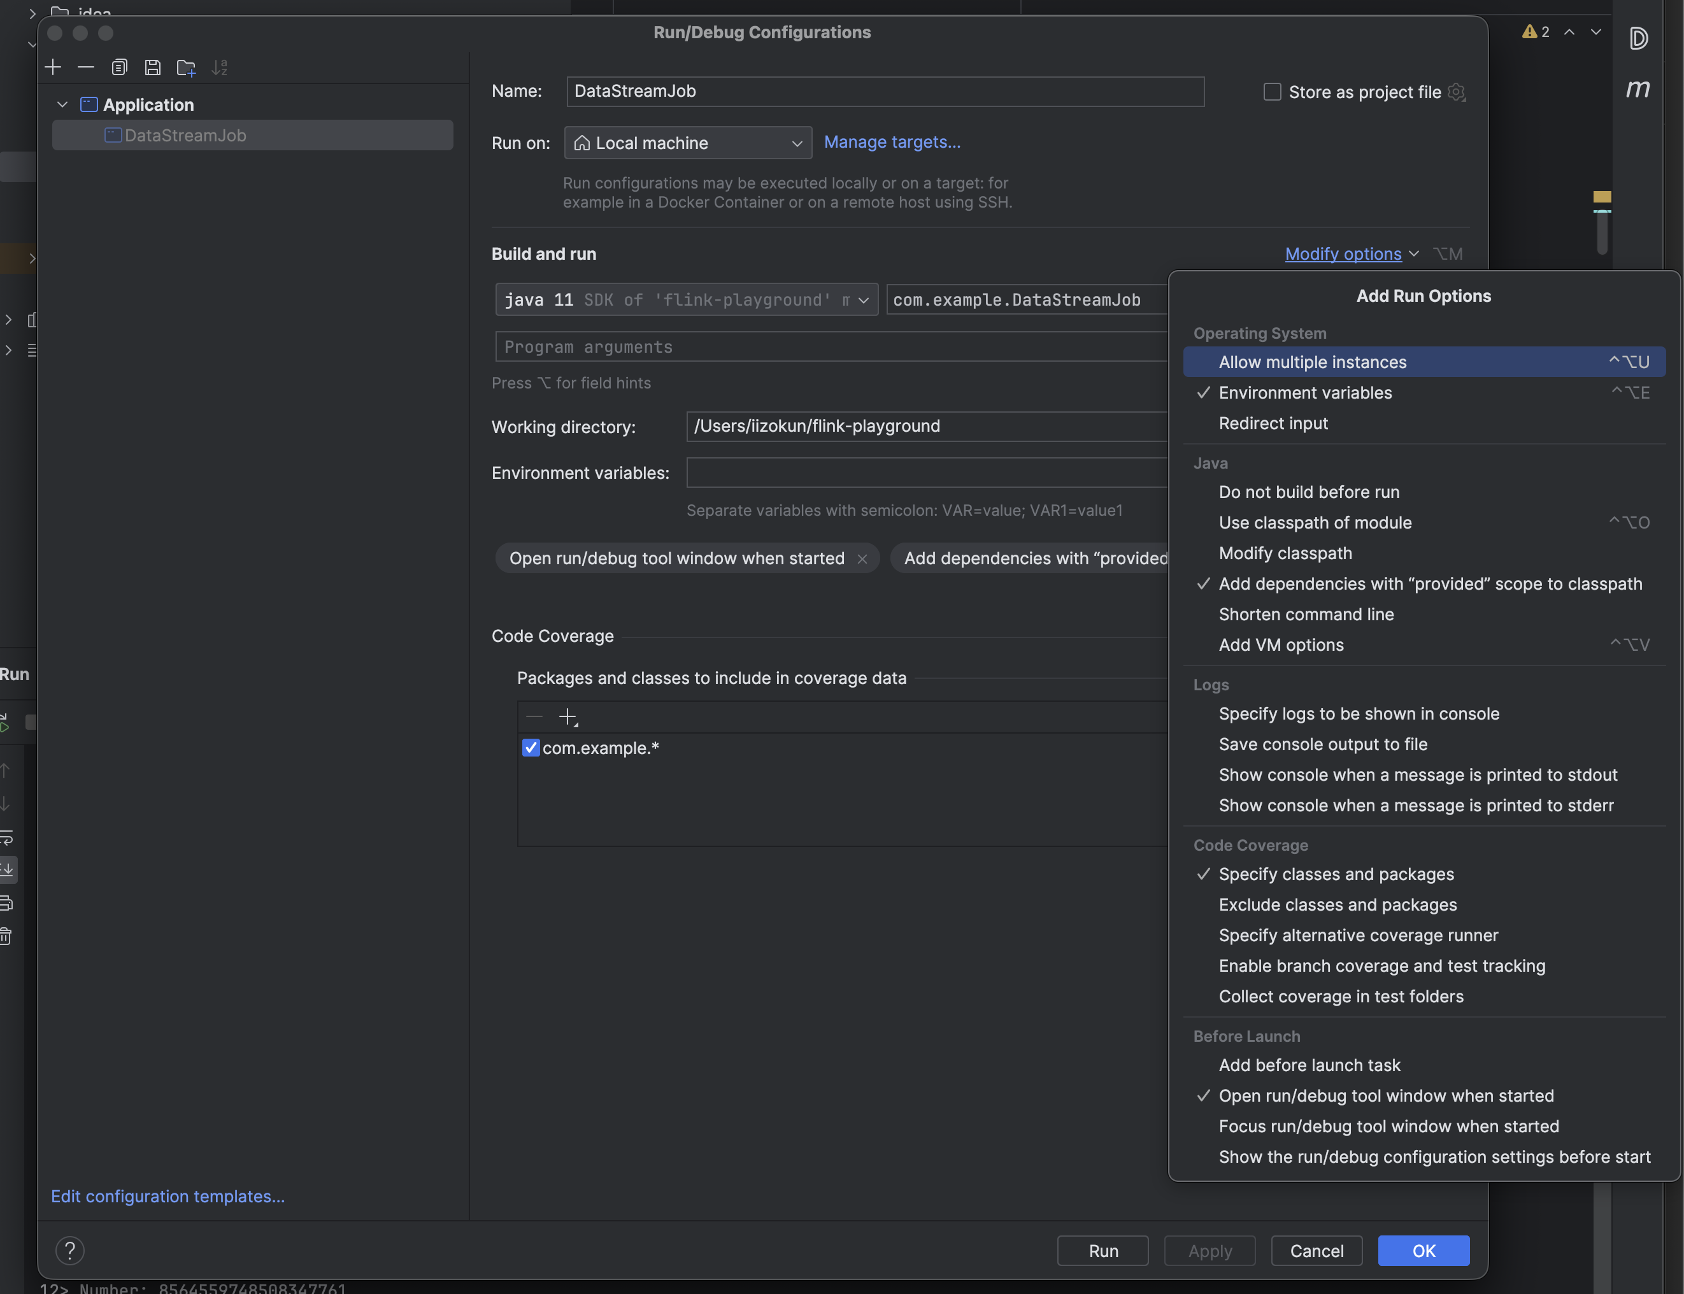Toggle Open run/debug tool window when started option
1684x1294 pixels.
[1424, 1095]
